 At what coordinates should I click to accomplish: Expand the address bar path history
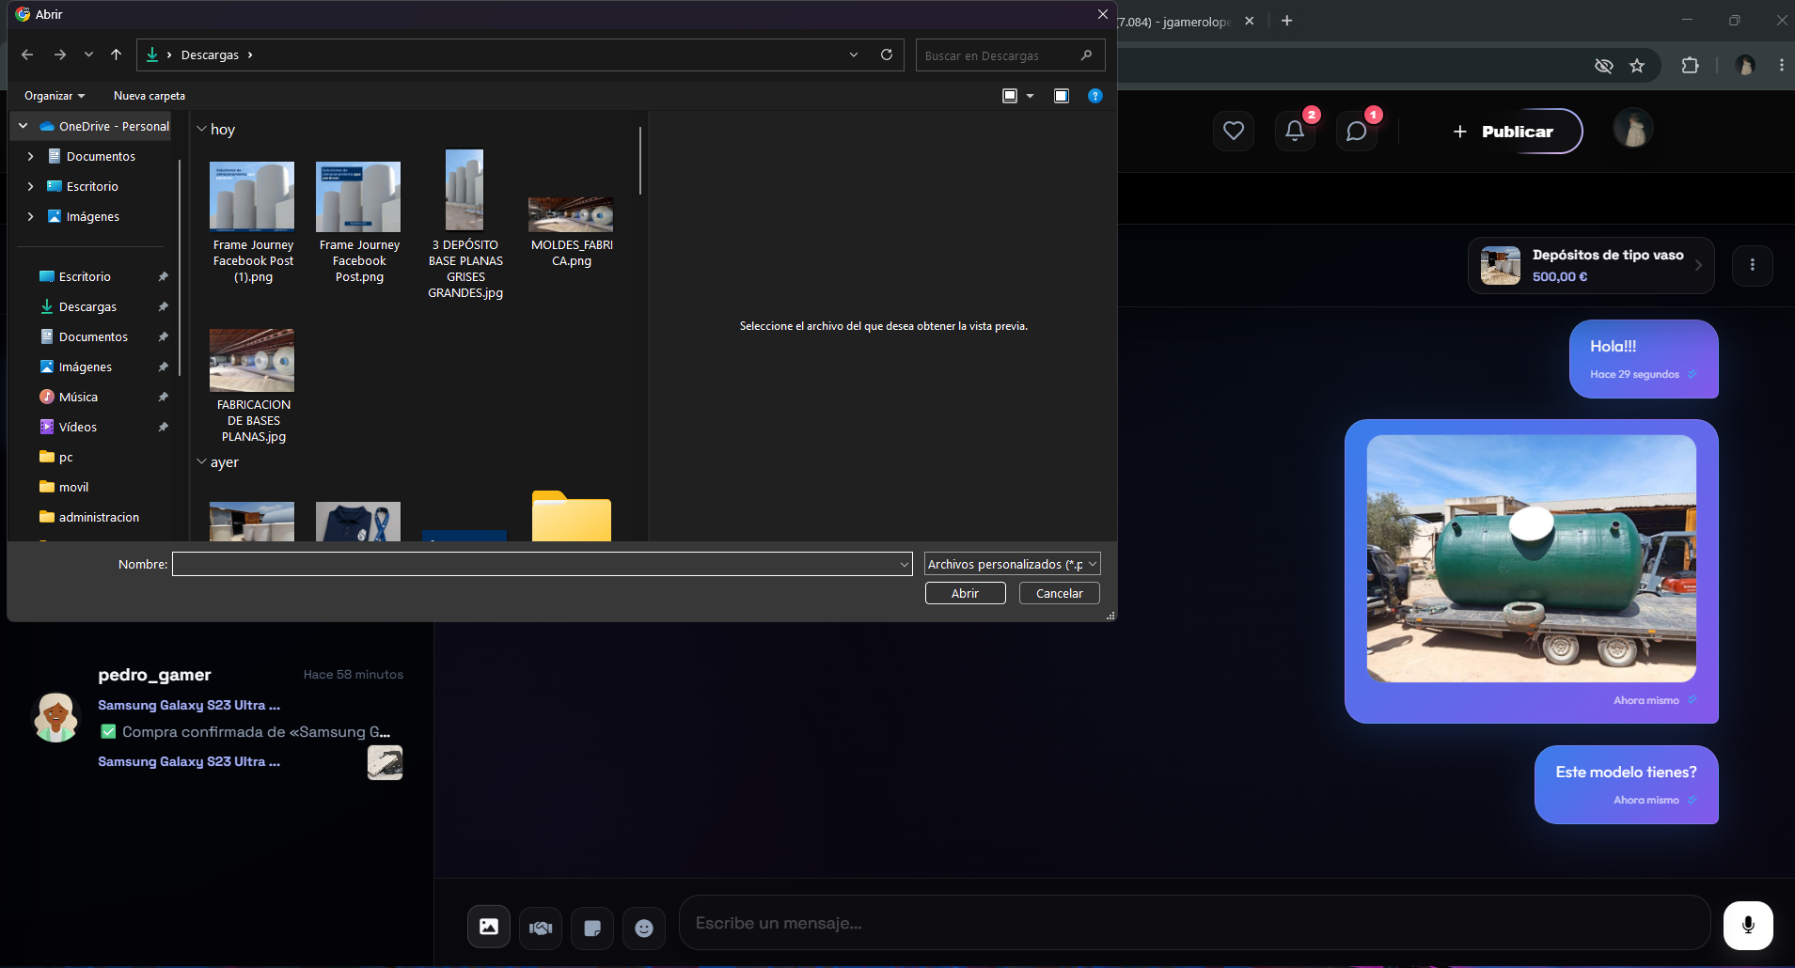(854, 55)
